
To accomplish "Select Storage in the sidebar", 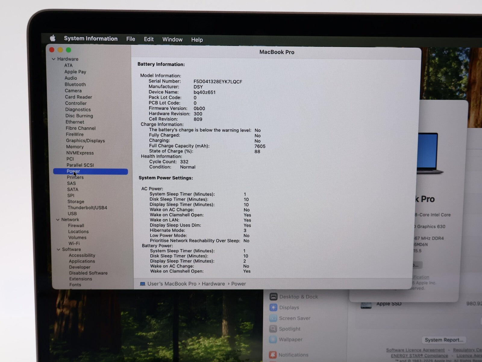I will coord(76,202).
